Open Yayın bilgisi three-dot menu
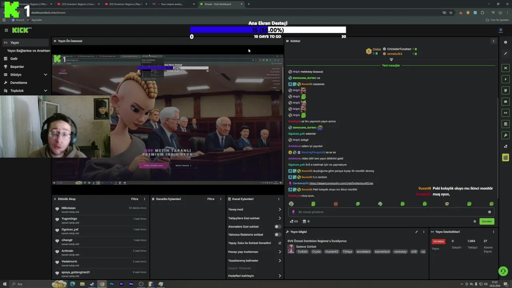The height and width of the screenshot is (288, 512). tap(424, 232)
